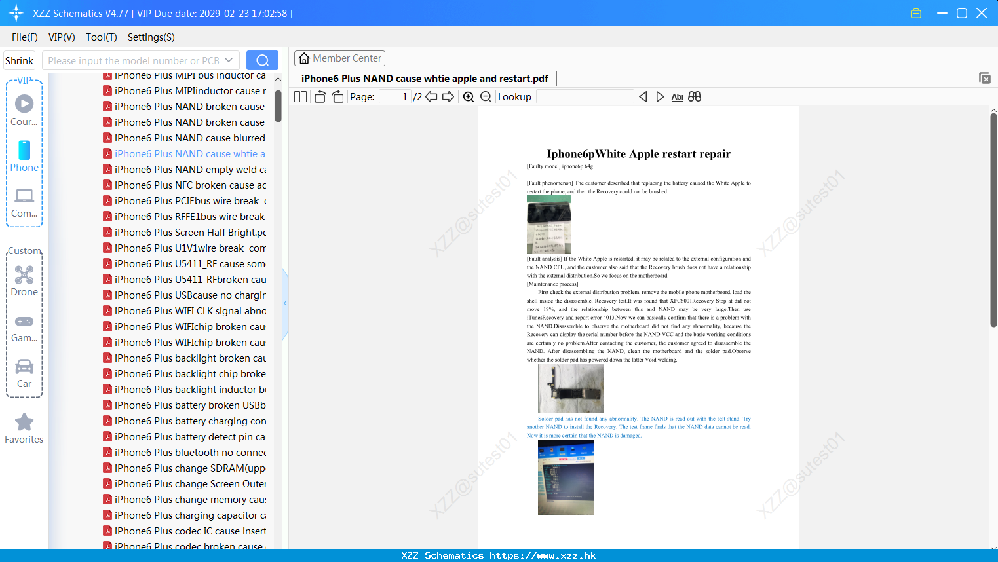Click the Lookup text field

(585, 97)
